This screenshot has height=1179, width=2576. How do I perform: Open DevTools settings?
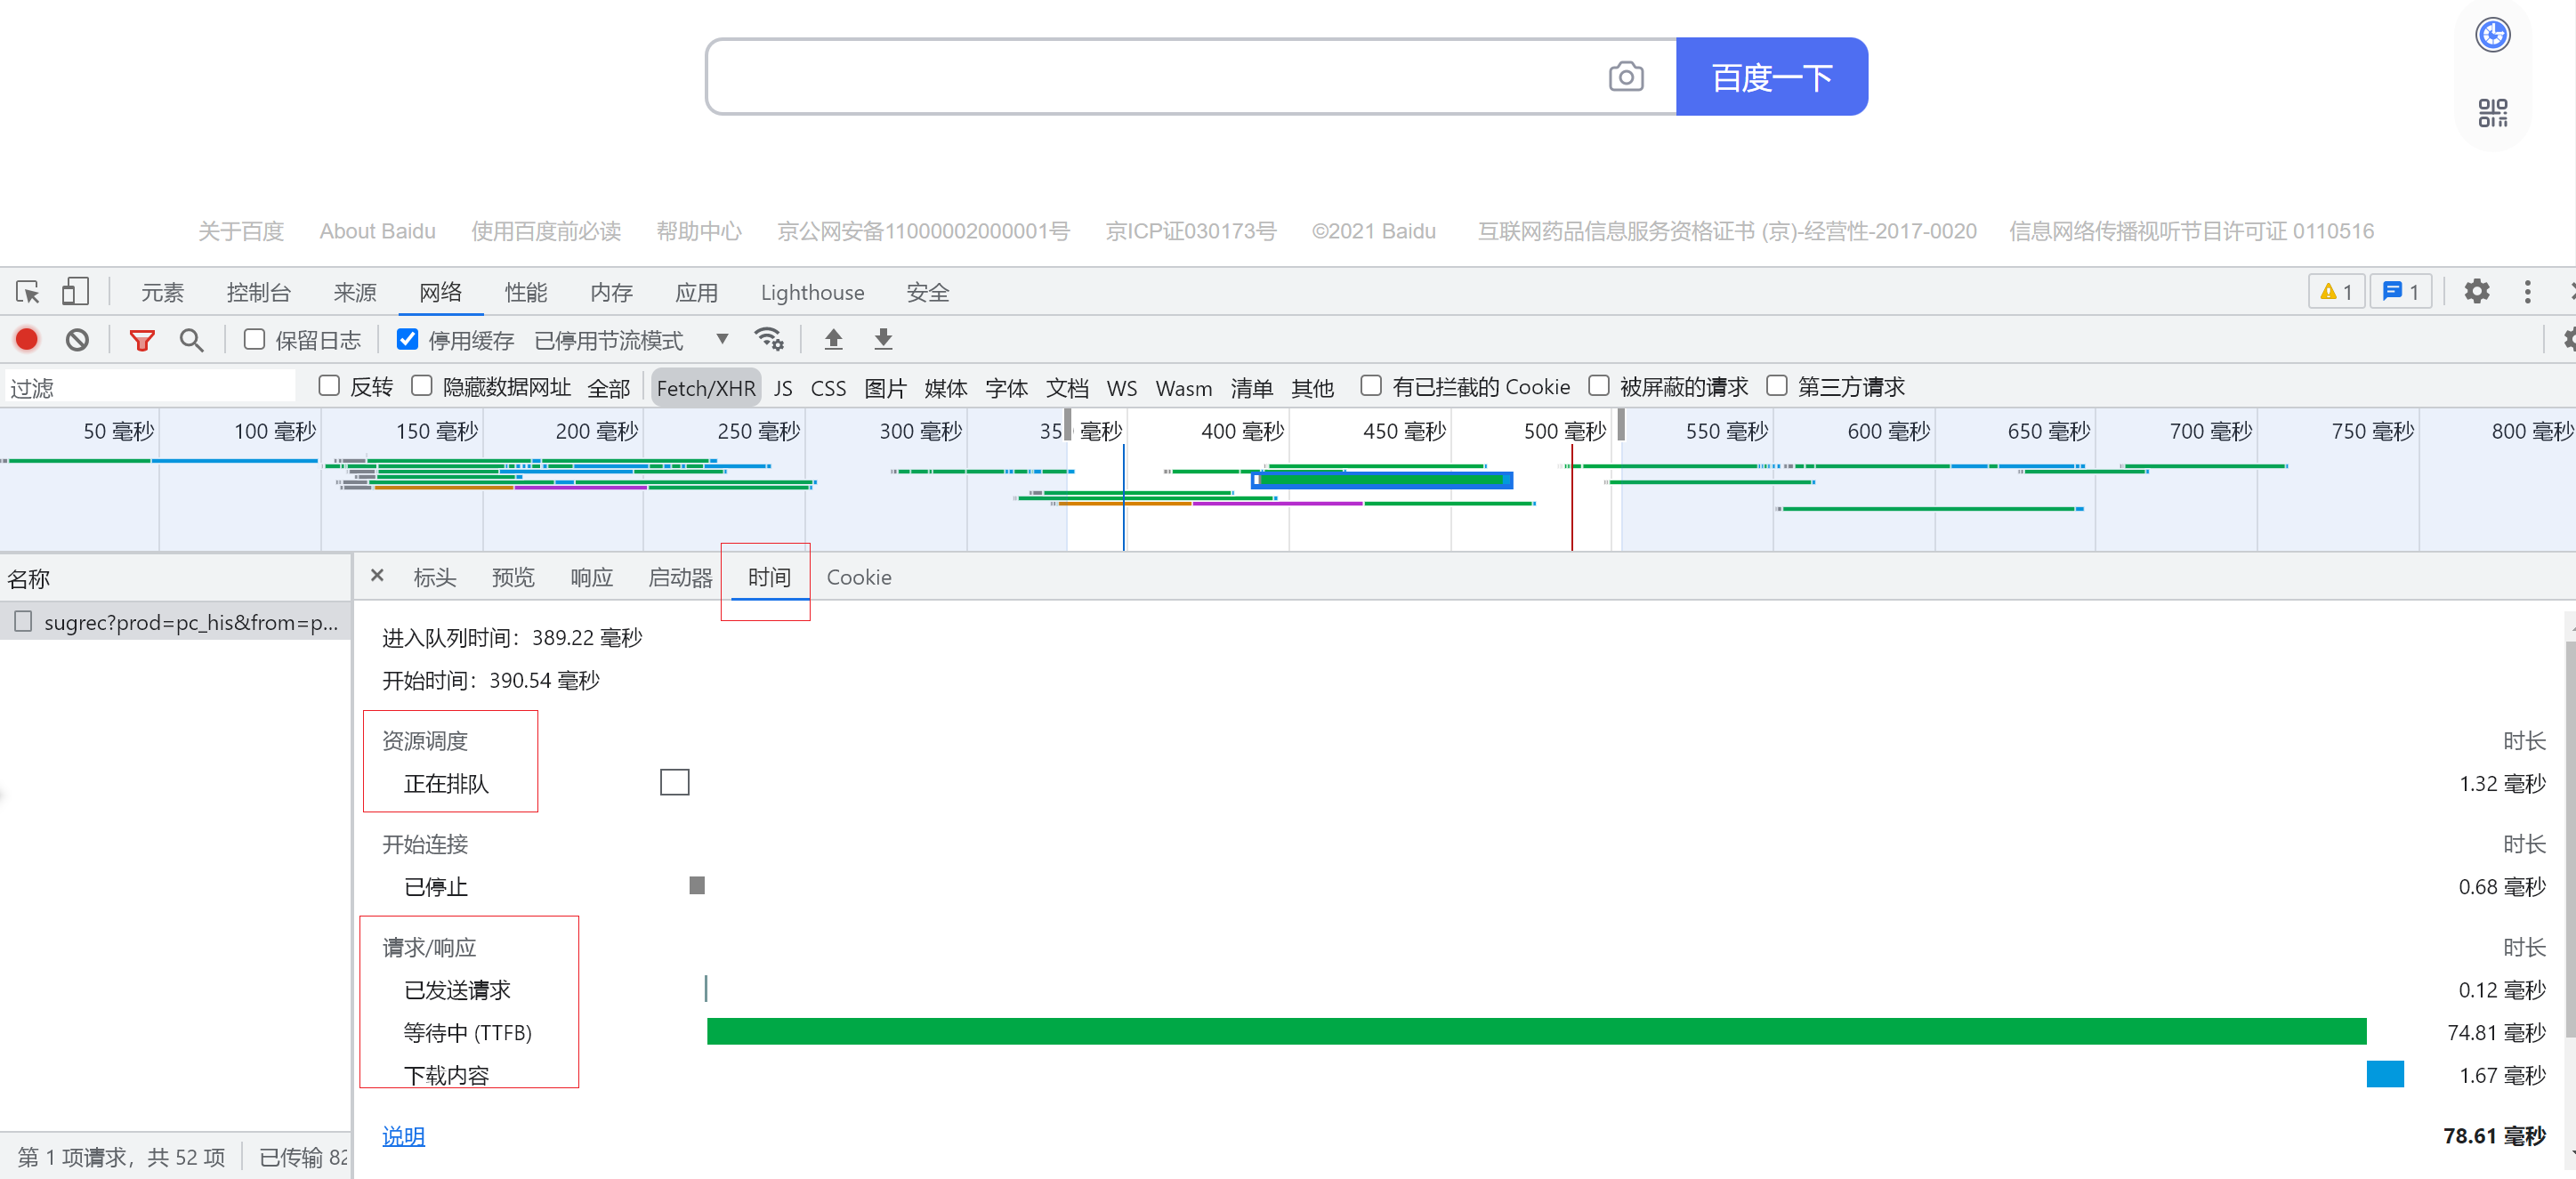2477,291
